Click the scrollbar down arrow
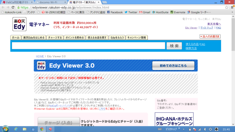This screenshot has width=235, height=132. coord(233,124)
